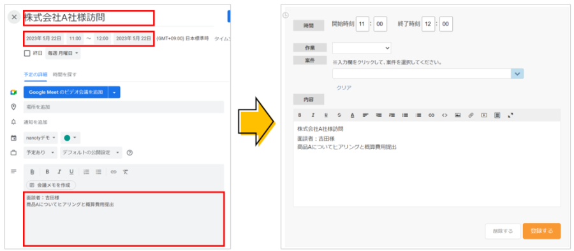Image resolution: width=574 pixels, height=251 pixels.
Task: Click the calendar icon beside nanotyデモ
Action: 13,138
